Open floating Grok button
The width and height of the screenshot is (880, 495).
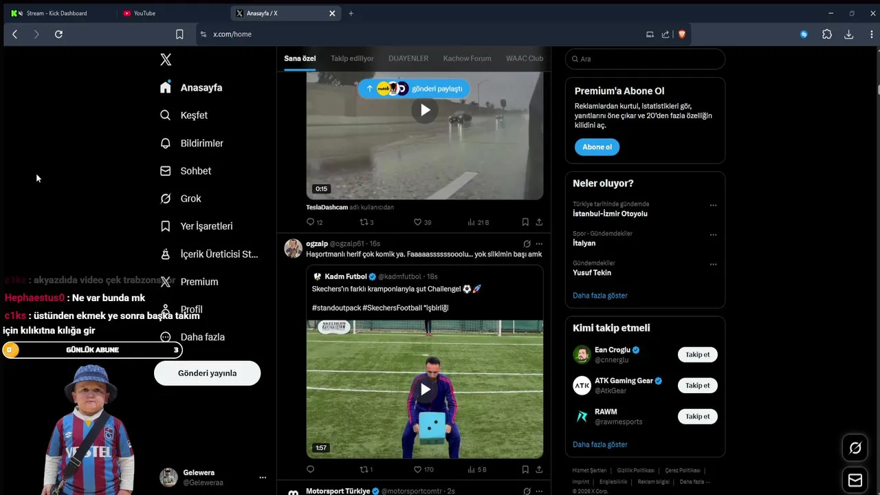click(x=855, y=448)
